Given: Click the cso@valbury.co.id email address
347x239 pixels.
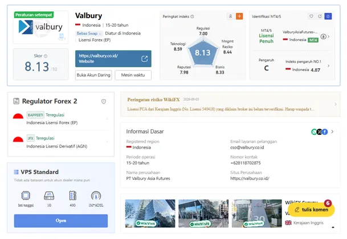Looking at the screenshot, I should 247,147.
